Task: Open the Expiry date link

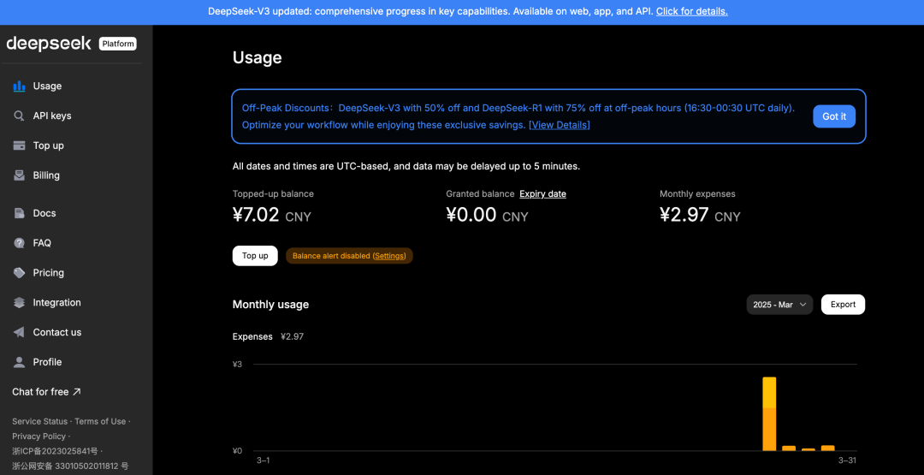Action: (x=542, y=194)
